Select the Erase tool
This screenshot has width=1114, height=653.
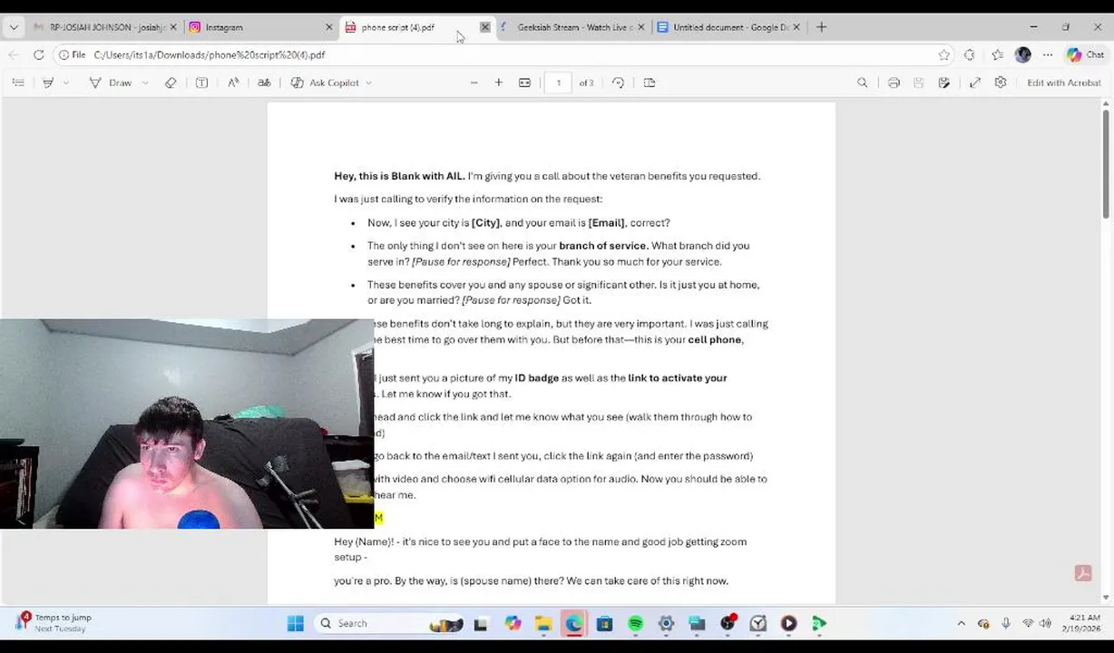tap(171, 83)
